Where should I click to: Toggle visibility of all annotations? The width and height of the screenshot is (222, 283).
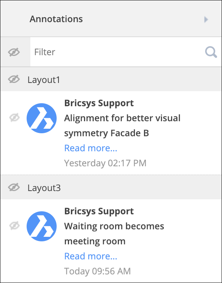14,52
